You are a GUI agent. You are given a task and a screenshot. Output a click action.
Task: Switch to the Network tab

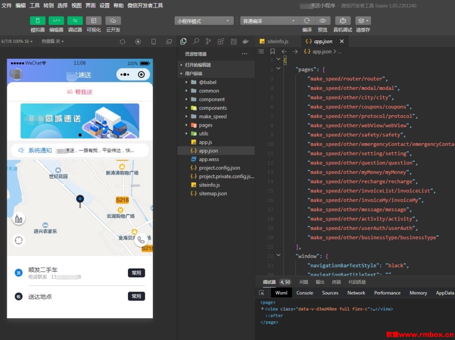(356, 293)
